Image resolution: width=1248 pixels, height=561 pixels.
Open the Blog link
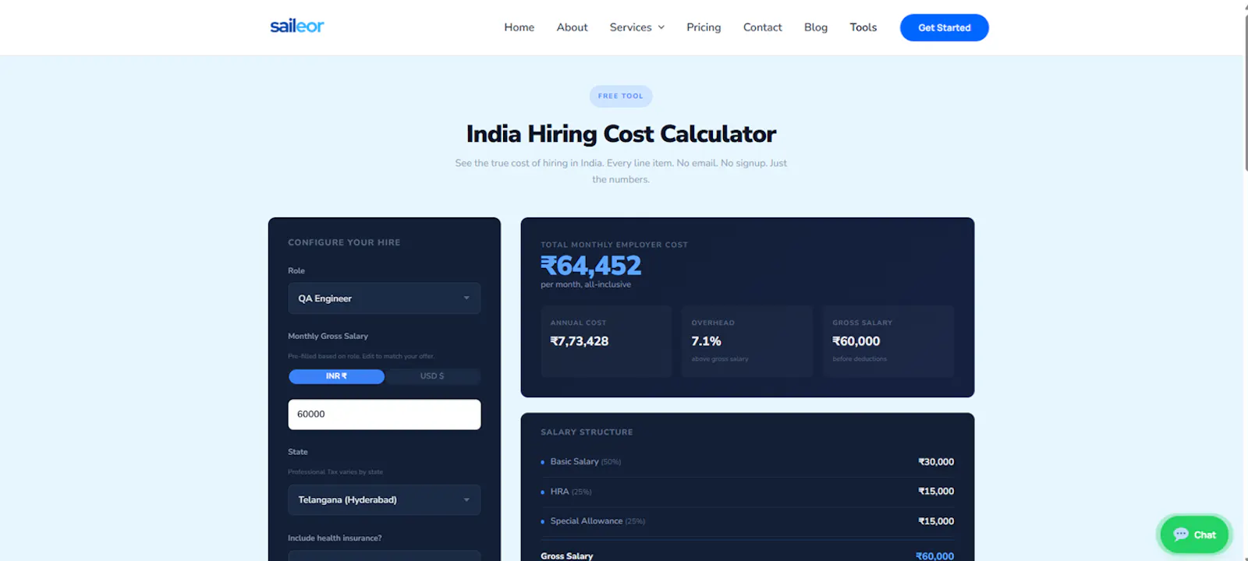click(x=816, y=27)
